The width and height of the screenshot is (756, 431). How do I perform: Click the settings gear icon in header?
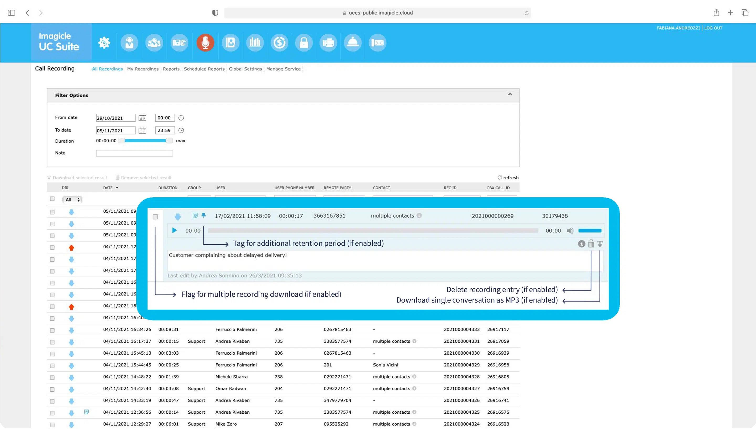pyautogui.click(x=104, y=43)
